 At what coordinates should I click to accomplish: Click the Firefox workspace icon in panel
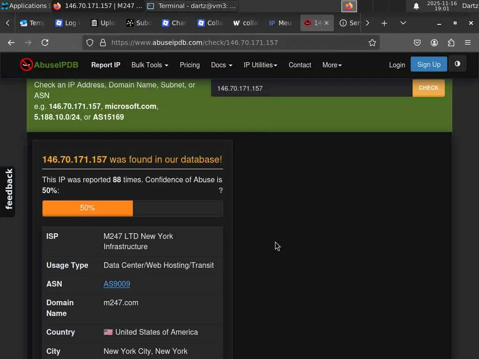tap(349, 6)
